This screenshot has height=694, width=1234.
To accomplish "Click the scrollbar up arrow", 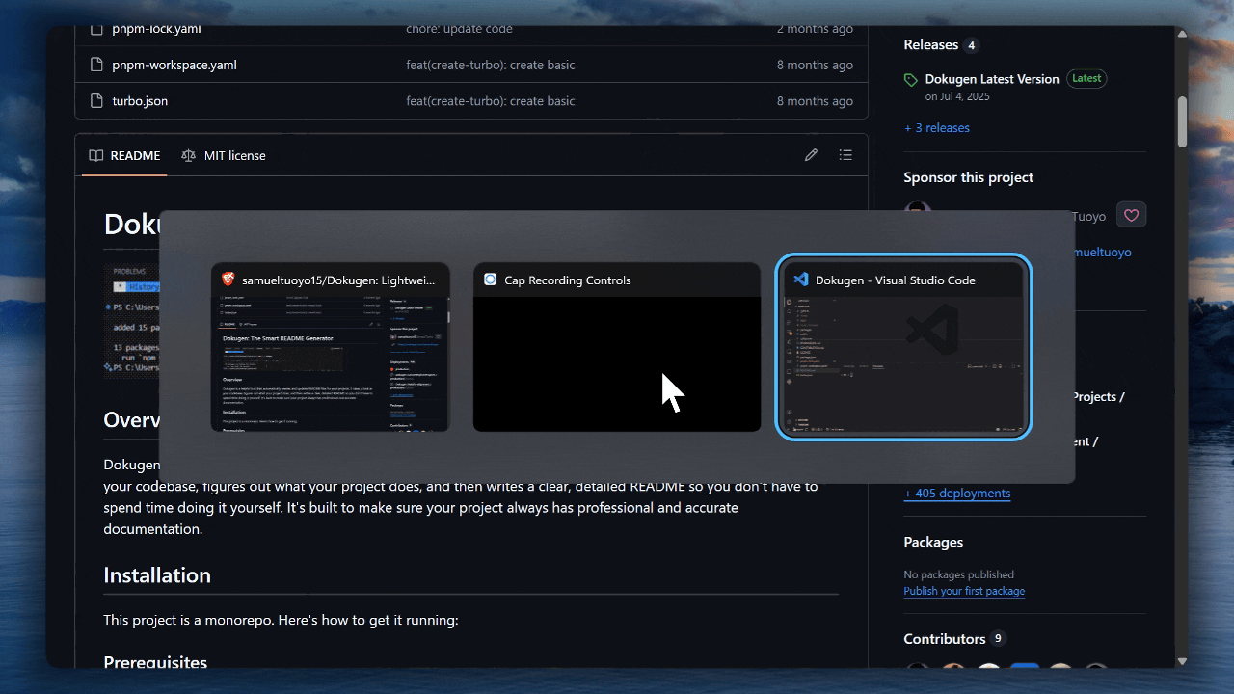I will click(1182, 34).
